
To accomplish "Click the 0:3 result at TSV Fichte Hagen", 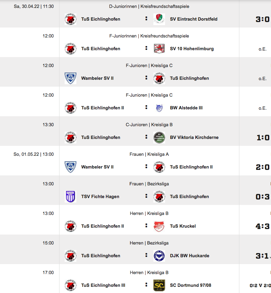I will pos(263,197).
